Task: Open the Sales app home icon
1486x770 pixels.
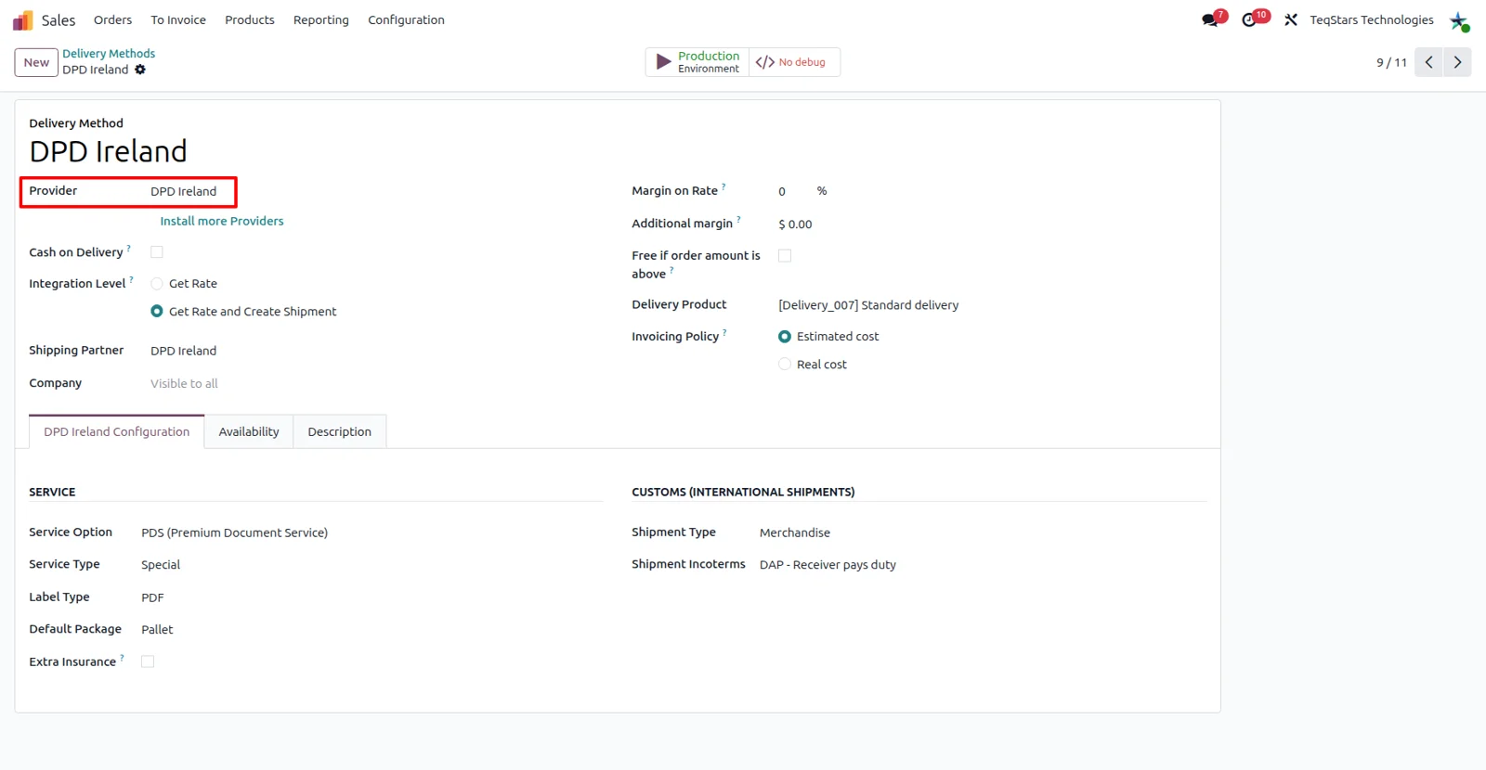Action: click(23, 20)
